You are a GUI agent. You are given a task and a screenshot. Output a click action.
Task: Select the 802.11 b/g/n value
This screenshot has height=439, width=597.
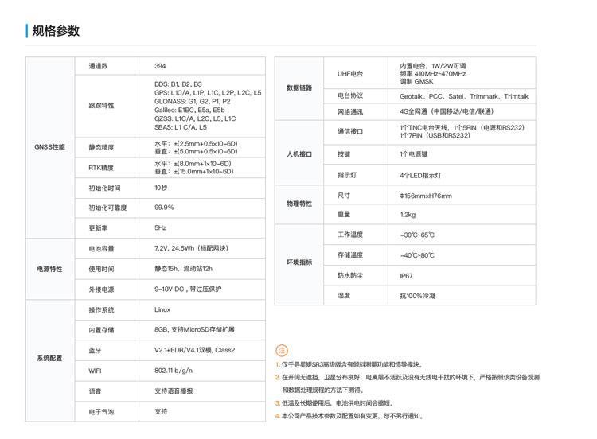174,371
